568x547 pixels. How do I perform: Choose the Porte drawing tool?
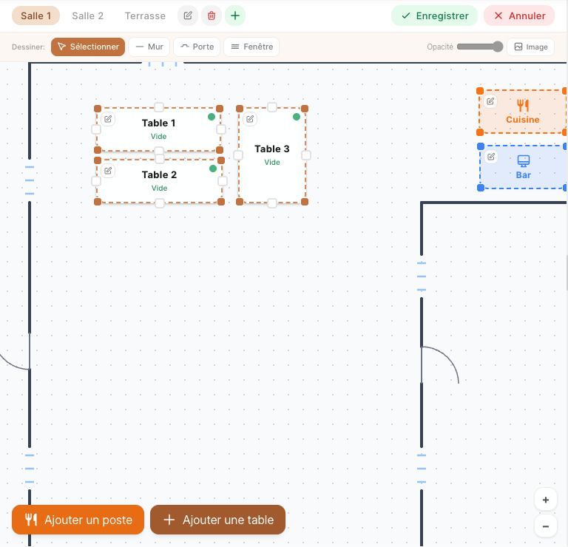point(197,47)
